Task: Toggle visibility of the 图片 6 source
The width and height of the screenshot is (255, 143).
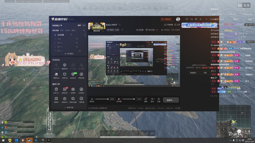Action: (x=77, y=43)
